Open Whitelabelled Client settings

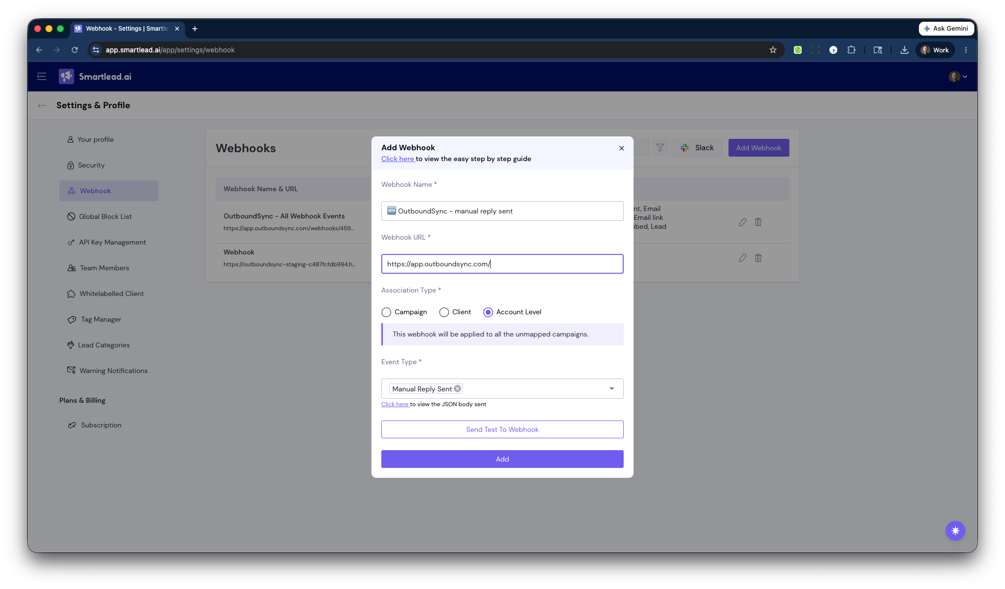point(106,294)
